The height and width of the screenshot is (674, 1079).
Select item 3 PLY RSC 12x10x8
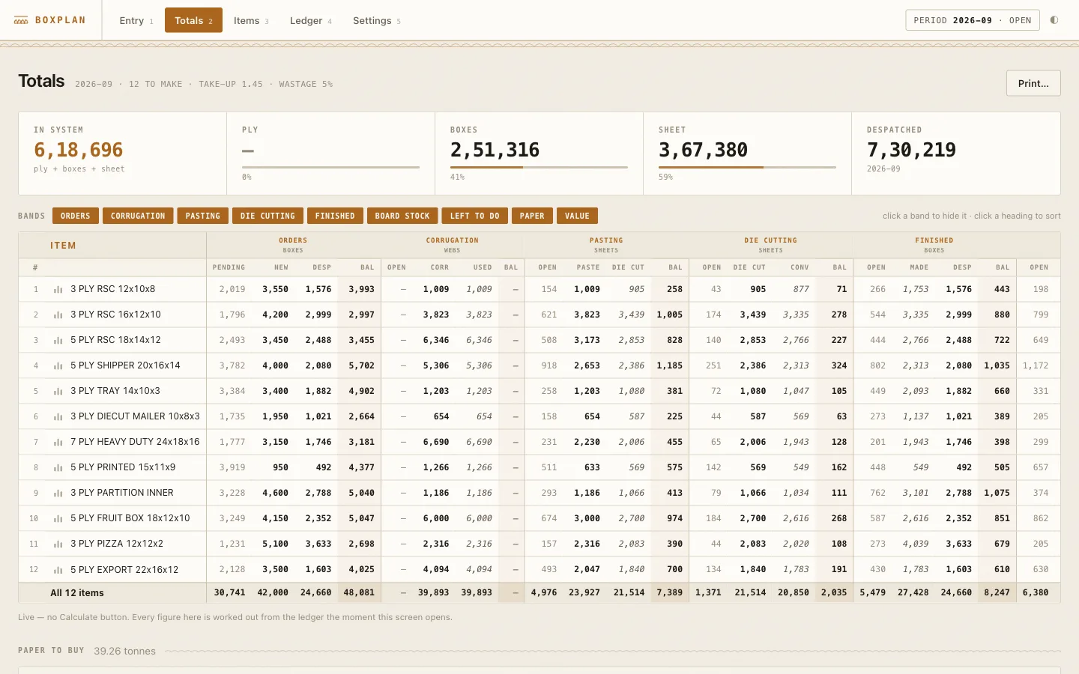[x=113, y=289]
